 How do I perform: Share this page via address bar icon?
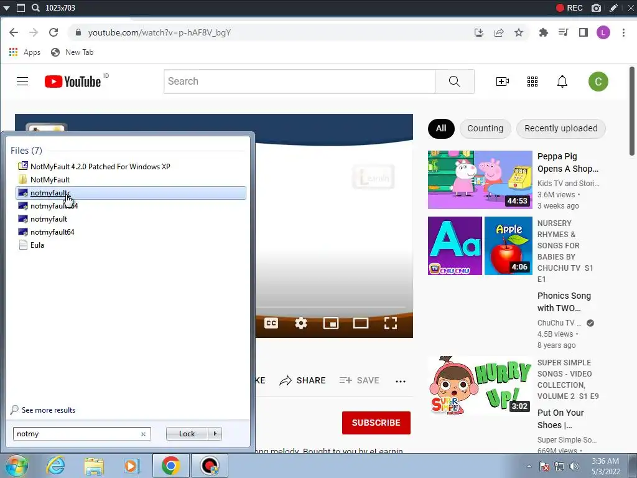pyautogui.click(x=499, y=32)
